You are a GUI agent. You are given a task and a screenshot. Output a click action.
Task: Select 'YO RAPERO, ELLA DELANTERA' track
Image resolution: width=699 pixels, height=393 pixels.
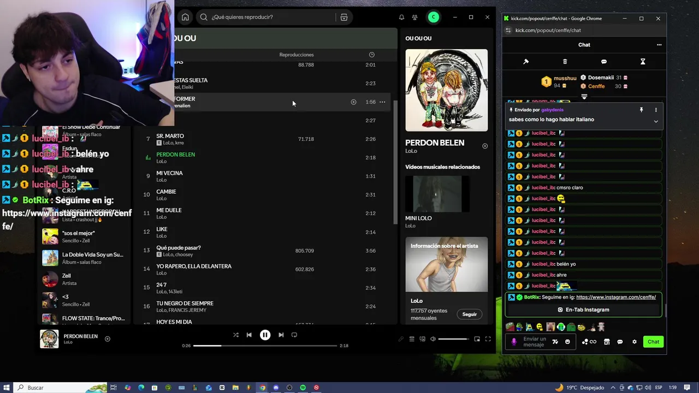(x=266, y=269)
